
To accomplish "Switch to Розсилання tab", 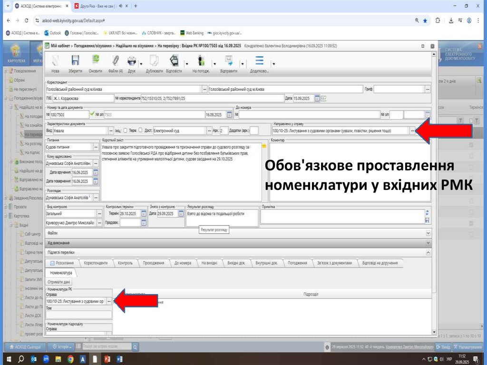I will click(62, 263).
